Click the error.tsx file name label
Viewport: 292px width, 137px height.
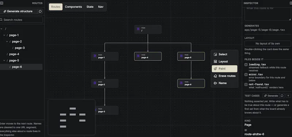(256, 75)
